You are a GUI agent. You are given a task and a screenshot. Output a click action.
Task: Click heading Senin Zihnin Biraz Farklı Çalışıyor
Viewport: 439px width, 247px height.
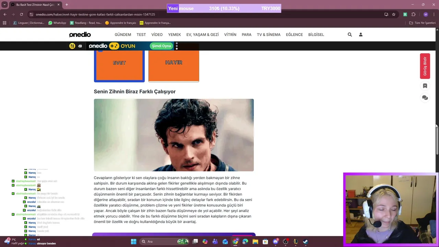[135, 92]
